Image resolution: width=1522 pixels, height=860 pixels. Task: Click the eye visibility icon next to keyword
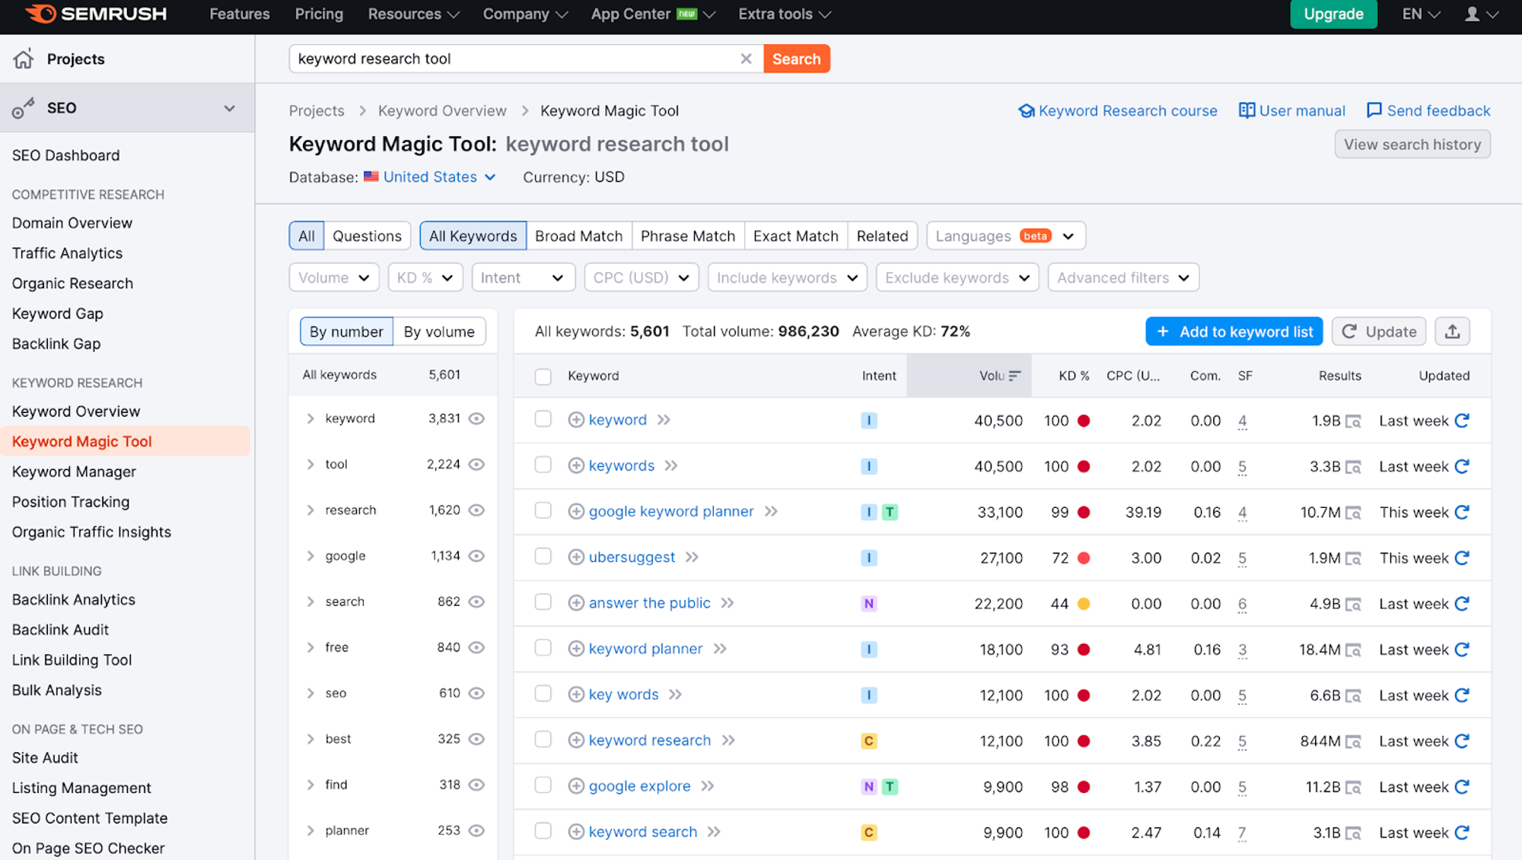(x=476, y=417)
